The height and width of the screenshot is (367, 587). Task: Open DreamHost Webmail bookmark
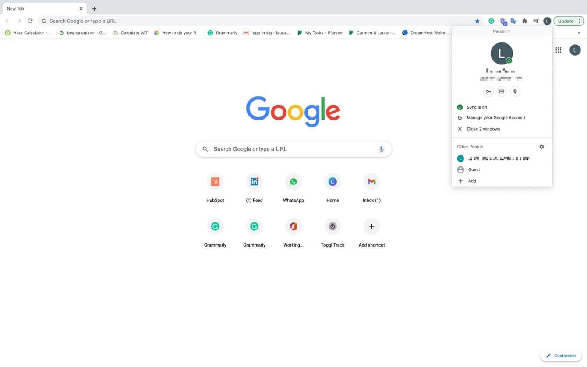pos(426,33)
